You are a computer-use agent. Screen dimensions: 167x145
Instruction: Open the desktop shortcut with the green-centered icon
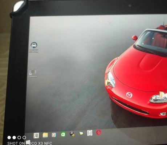click(33, 73)
